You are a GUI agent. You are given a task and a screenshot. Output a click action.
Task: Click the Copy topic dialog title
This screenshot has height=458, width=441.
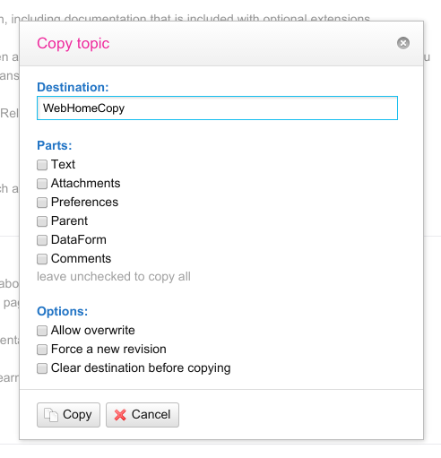point(73,44)
